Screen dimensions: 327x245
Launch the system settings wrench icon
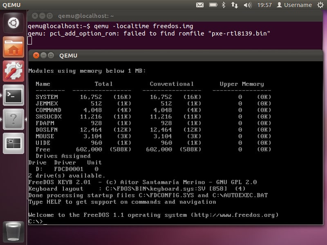click(x=13, y=71)
